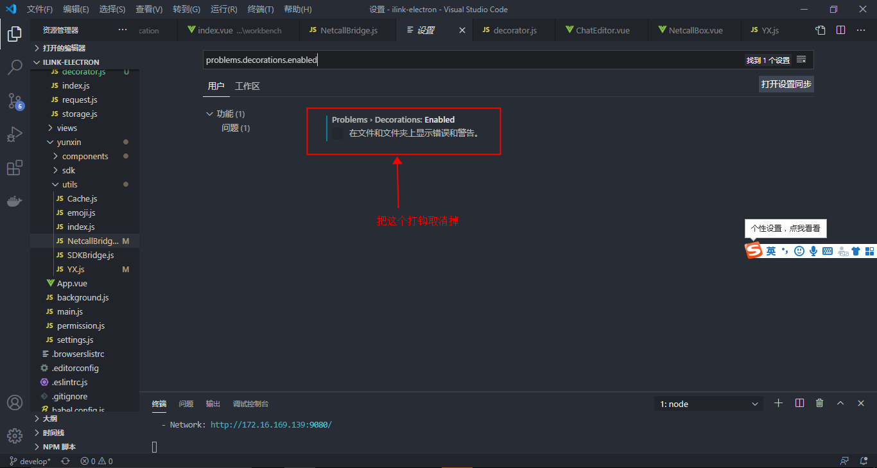Switch to the decorator.js editor tab
The height and width of the screenshot is (468, 877).
[x=514, y=30]
